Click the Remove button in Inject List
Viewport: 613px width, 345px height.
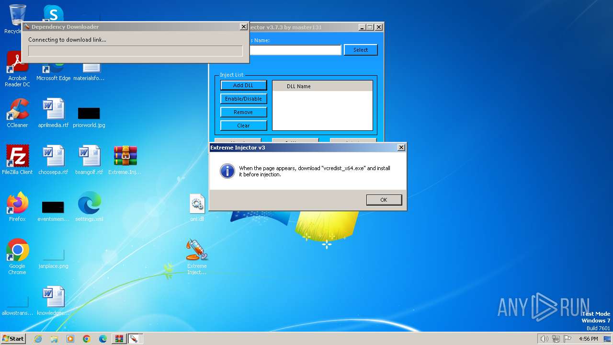pos(243,112)
